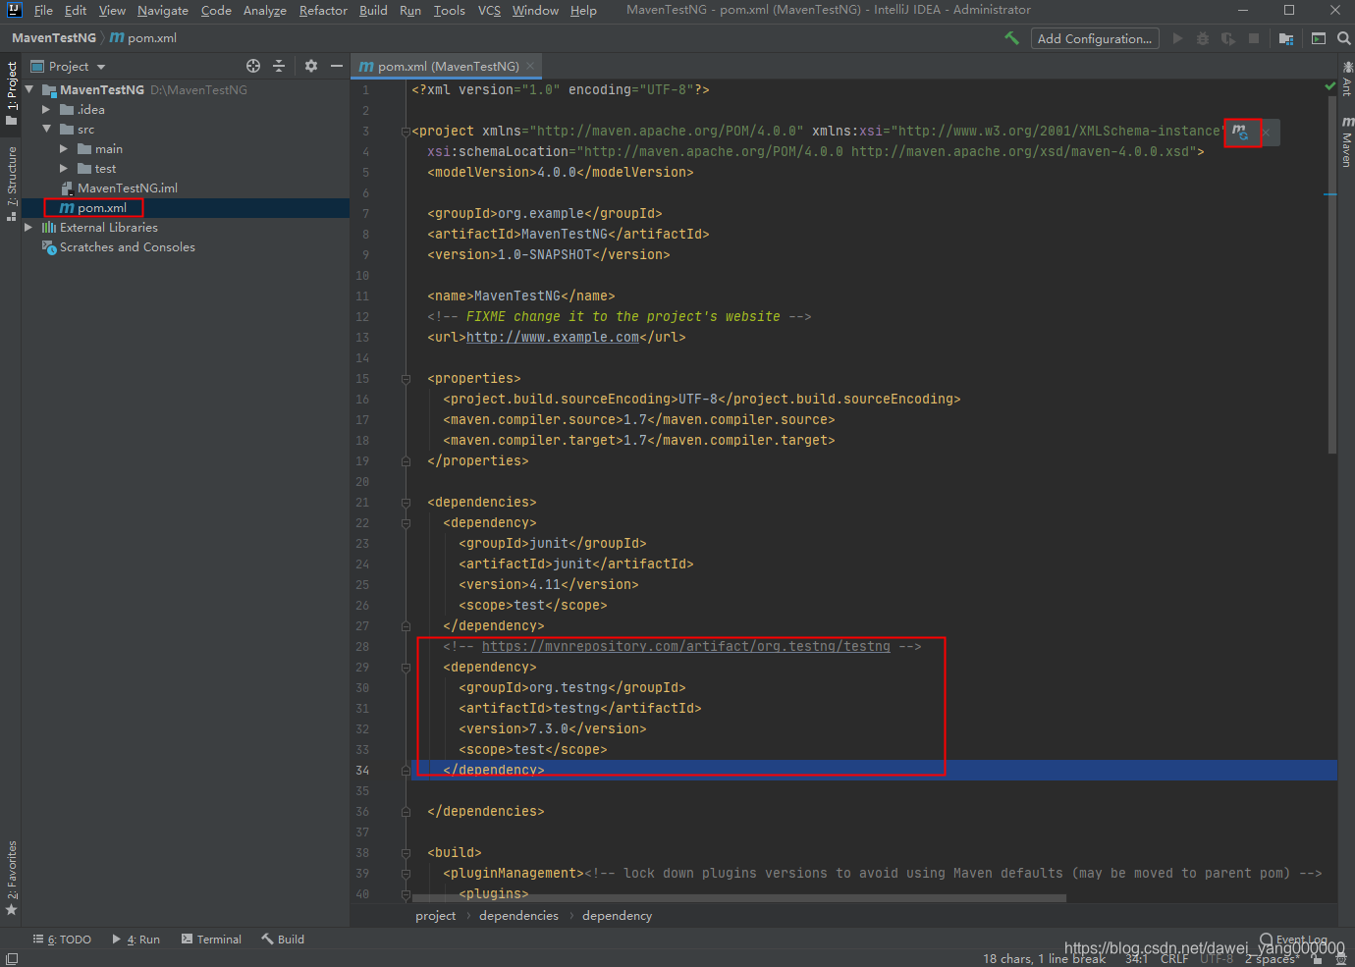Screen dimensions: 1355x967
Task: Fold the dependencies block in gutter
Action: (406, 502)
